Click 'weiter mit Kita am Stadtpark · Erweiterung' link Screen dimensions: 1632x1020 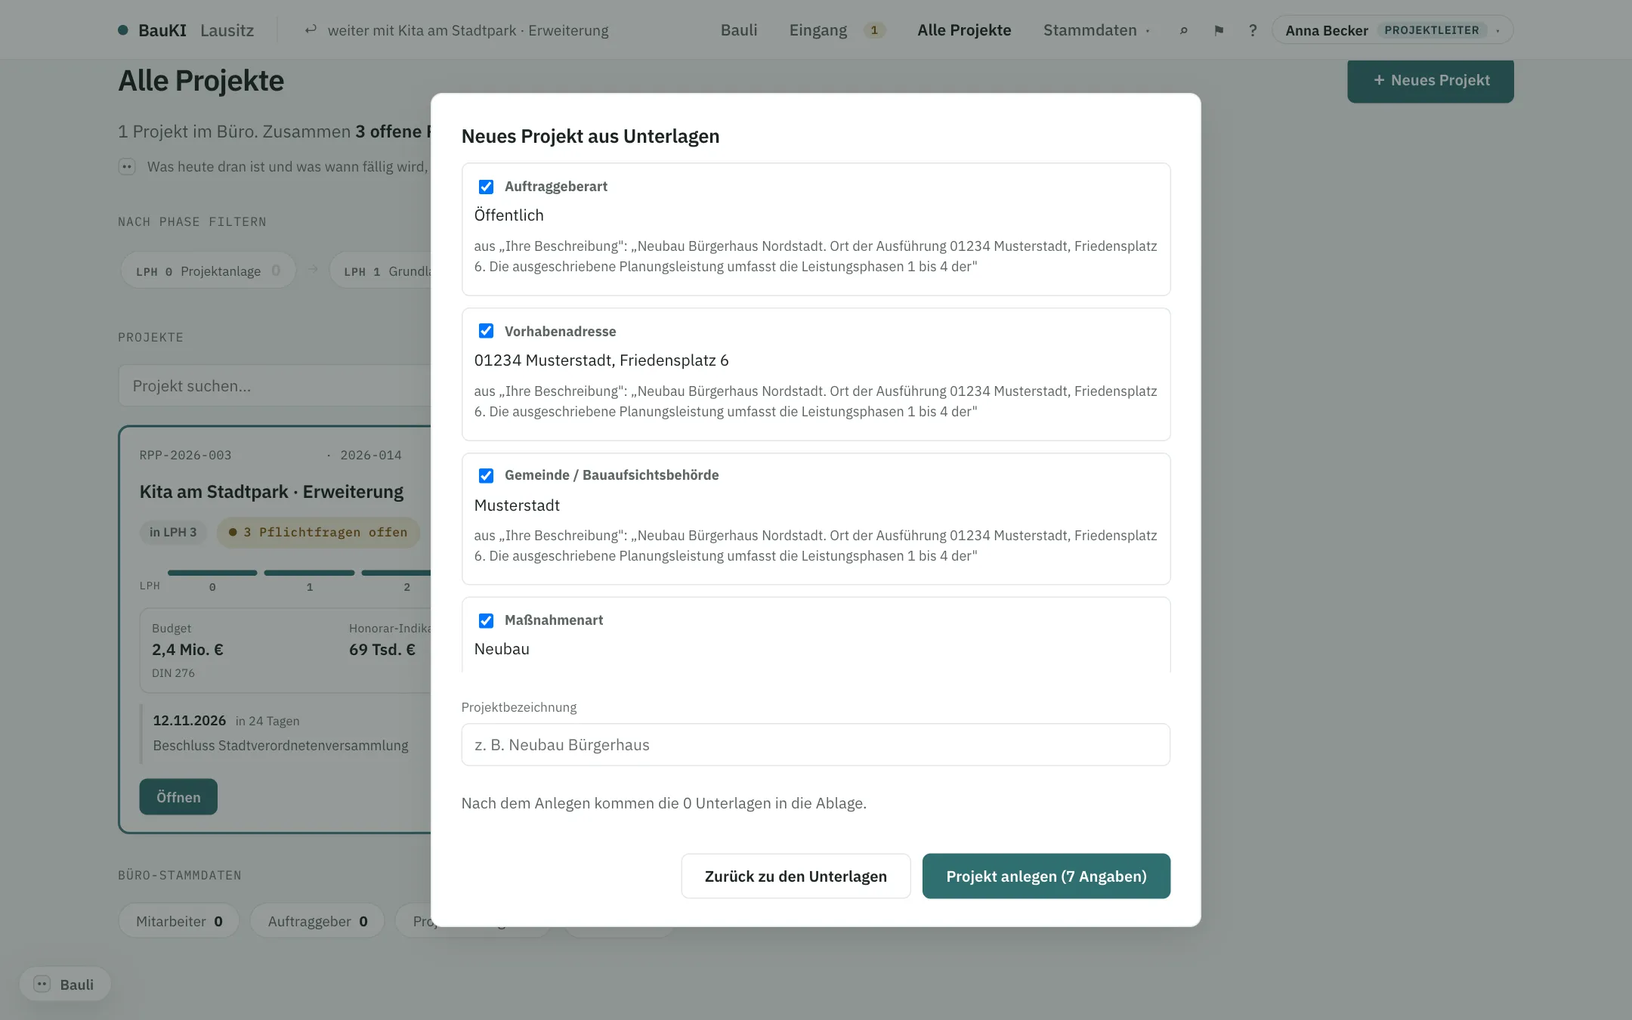tap(468, 30)
